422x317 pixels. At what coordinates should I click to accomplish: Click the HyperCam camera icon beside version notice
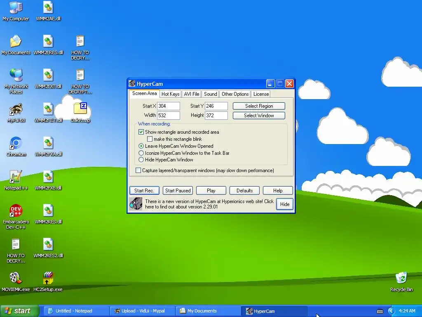click(136, 204)
